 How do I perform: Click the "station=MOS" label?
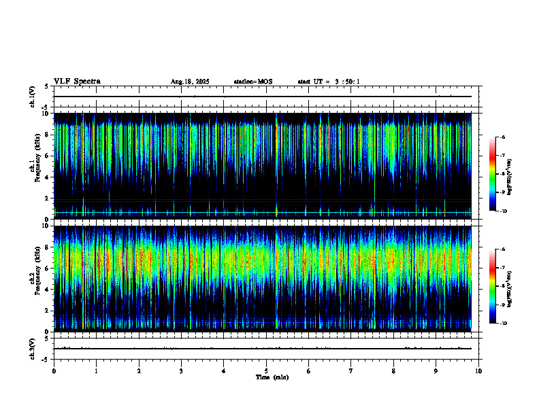point(253,82)
